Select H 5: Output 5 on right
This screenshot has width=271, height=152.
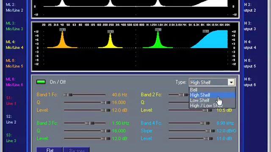tap(250, 63)
